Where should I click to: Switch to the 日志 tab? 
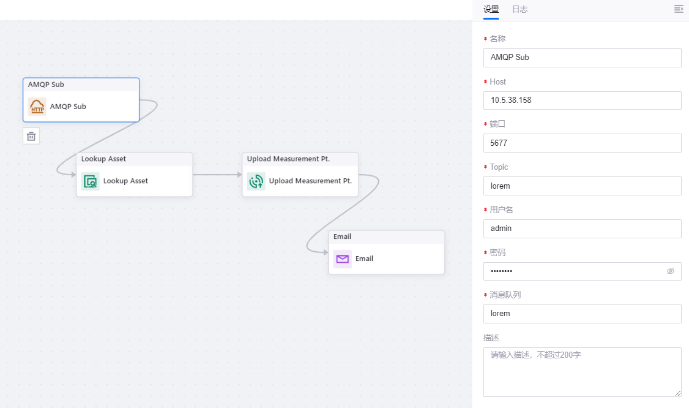pyautogui.click(x=520, y=9)
